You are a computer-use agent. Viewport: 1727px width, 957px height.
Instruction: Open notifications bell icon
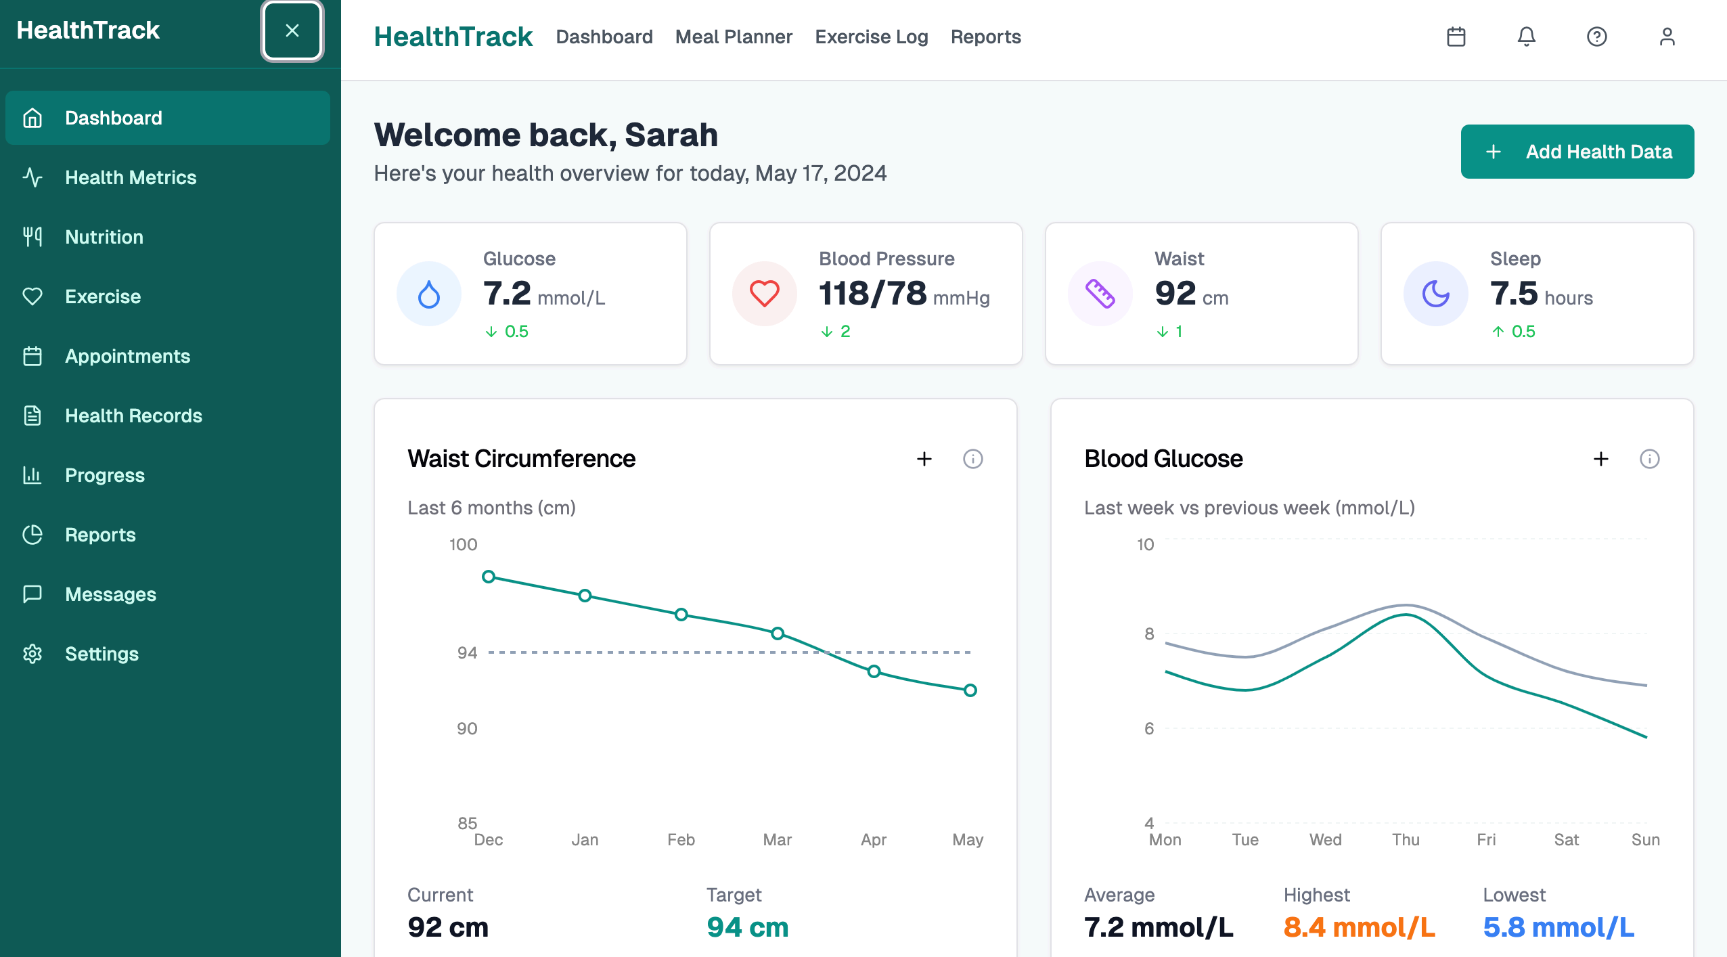click(x=1527, y=37)
